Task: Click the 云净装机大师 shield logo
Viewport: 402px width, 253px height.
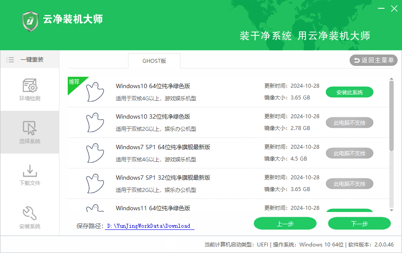Action: 30,21
